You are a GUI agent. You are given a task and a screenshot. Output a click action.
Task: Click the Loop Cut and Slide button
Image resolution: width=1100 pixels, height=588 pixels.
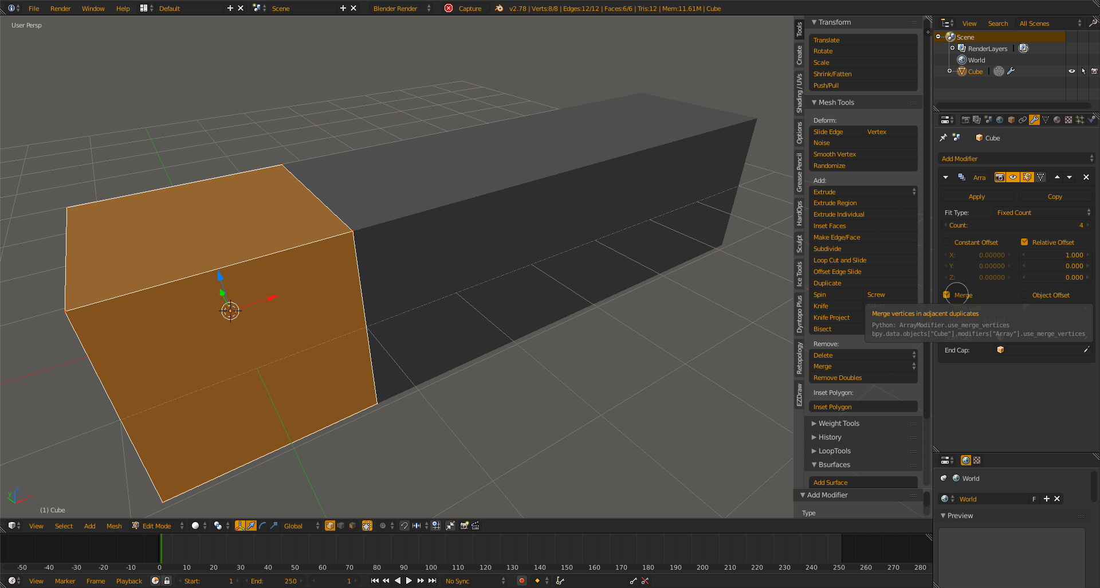(x=863, y=260)
